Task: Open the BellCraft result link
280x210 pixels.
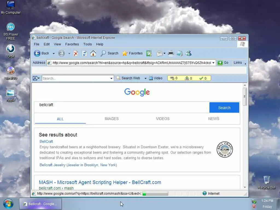Action: (x=46, y=141)
